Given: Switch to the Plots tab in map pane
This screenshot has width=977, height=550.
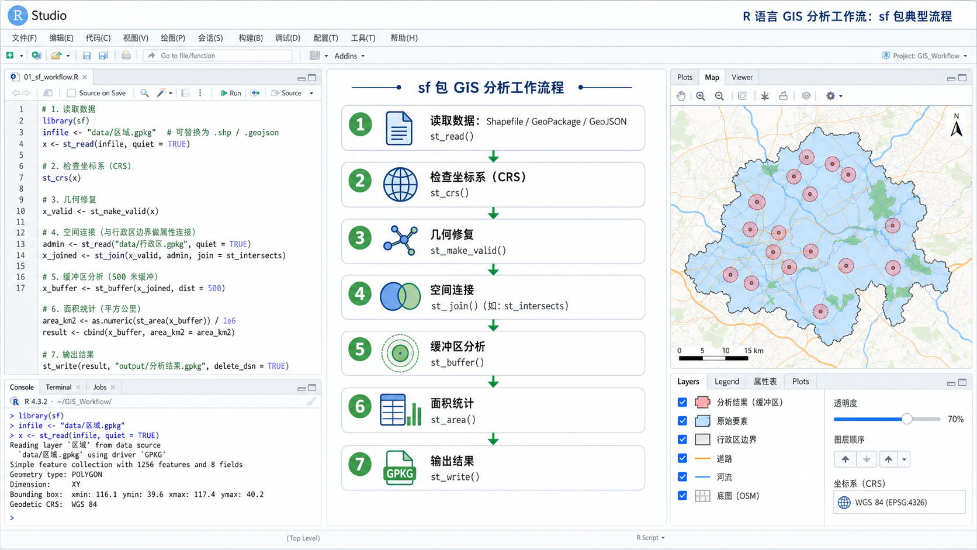Looking at the screenshot, I should [685, 77].
